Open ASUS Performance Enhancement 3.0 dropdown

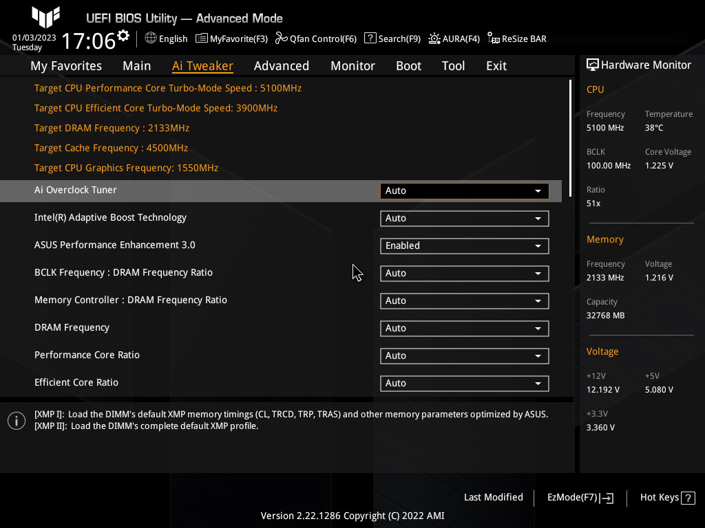coord(464,246)
